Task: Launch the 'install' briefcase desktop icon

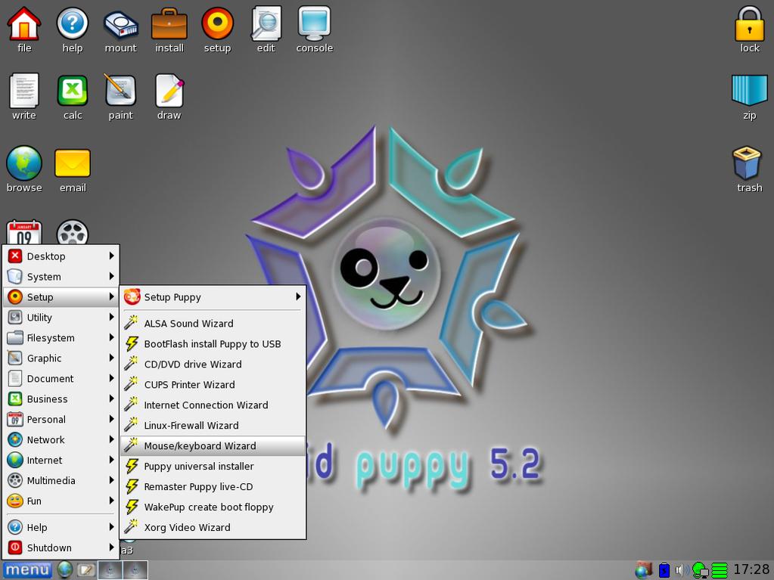Action: (169, 23)
